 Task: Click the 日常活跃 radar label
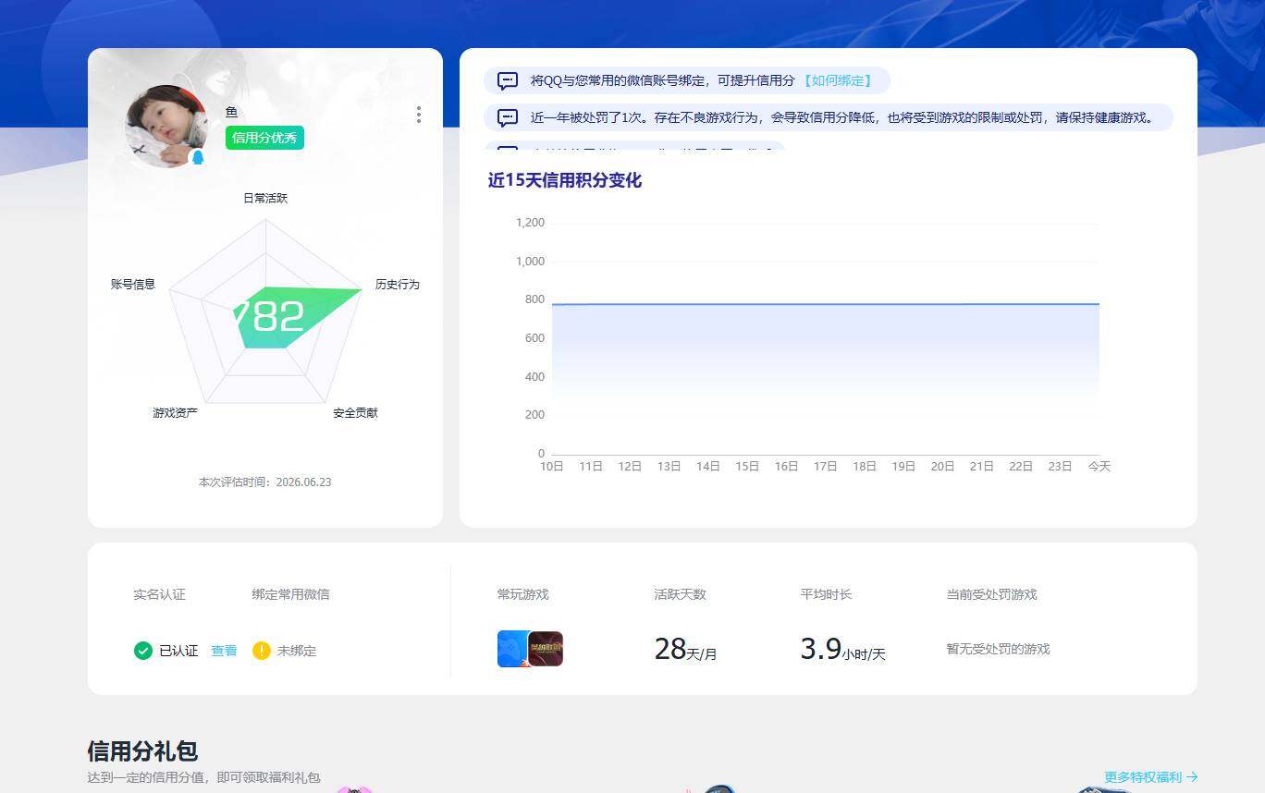coord(265,198)
